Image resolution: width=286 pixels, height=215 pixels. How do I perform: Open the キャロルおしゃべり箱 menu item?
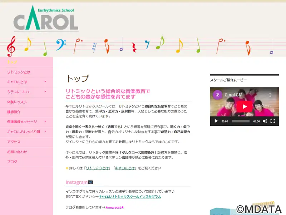pos(24,132)
